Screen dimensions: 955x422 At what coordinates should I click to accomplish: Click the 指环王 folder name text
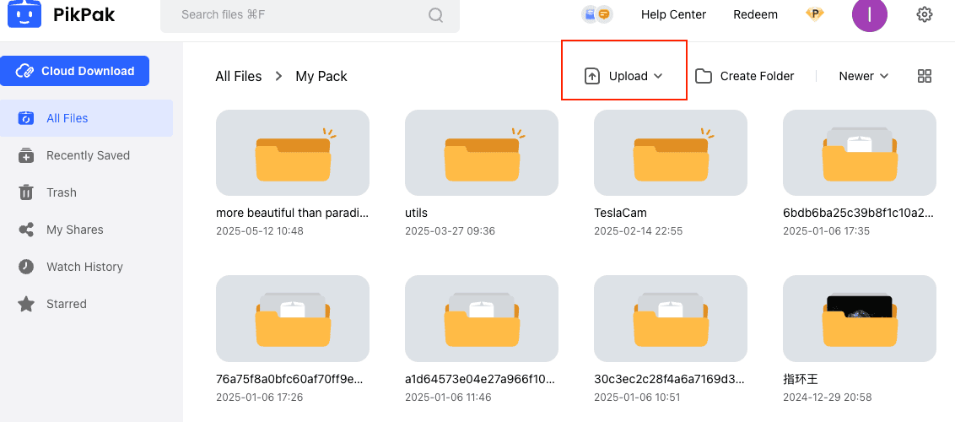(801, 379)
